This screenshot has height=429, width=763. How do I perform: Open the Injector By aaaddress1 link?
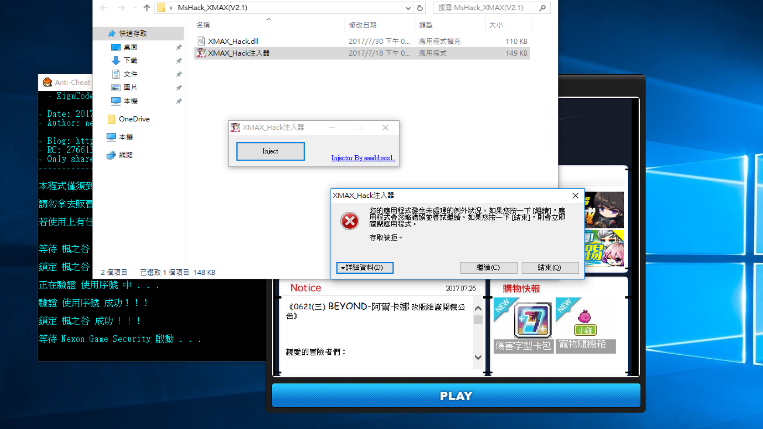click(363, 158)
